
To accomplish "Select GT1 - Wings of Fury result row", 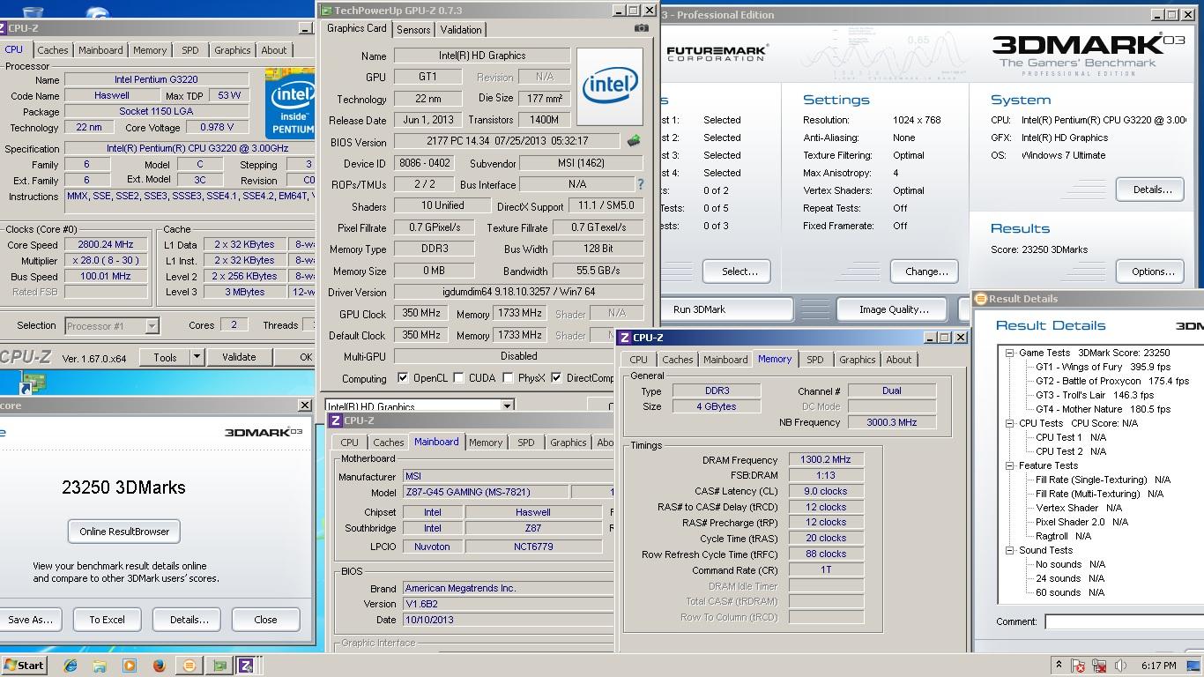I will tap(1103, 367).
